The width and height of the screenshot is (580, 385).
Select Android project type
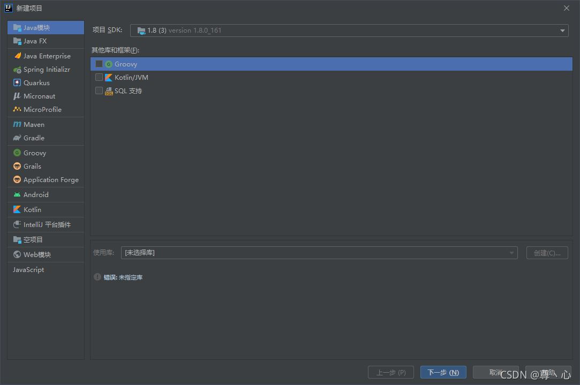[x=46, y=194]
